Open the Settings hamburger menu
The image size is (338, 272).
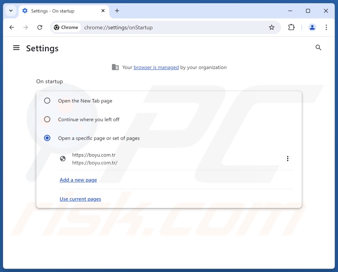(x=16, y=48)
